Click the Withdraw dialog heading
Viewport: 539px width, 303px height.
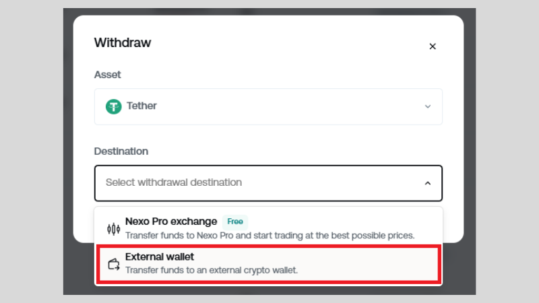pos(123,43)
